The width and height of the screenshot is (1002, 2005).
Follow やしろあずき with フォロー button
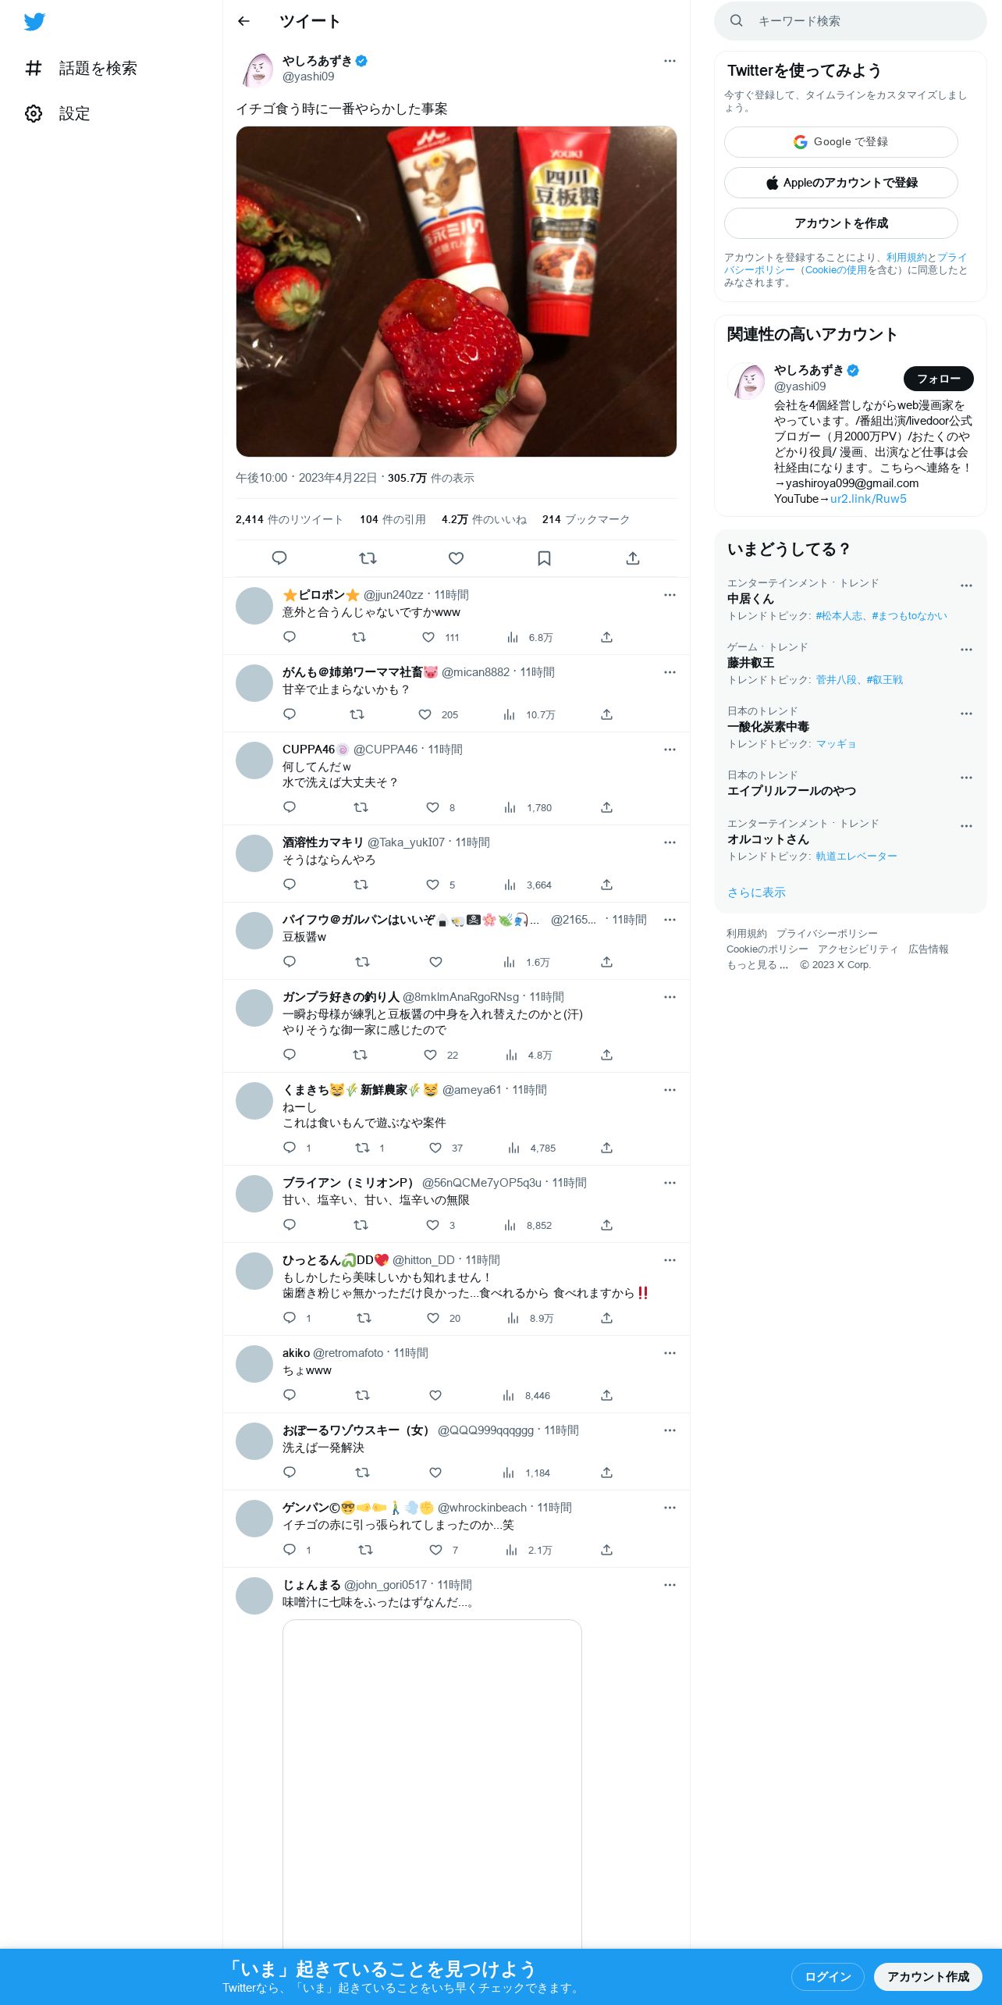938,379
